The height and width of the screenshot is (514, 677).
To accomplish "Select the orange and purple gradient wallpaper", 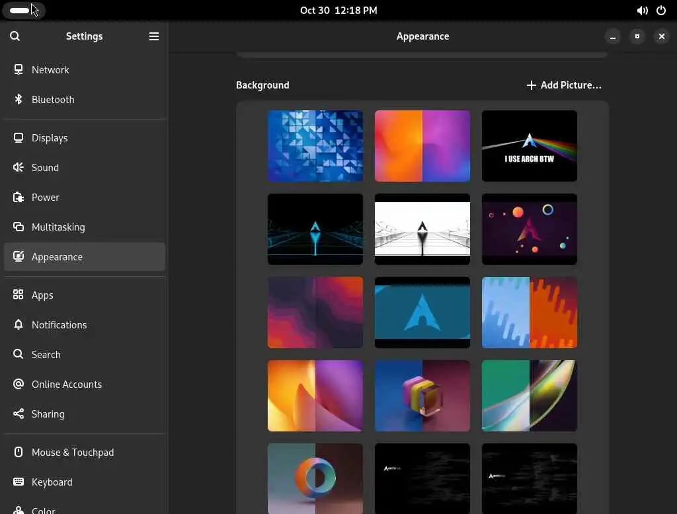I will (x=422, y=146).
